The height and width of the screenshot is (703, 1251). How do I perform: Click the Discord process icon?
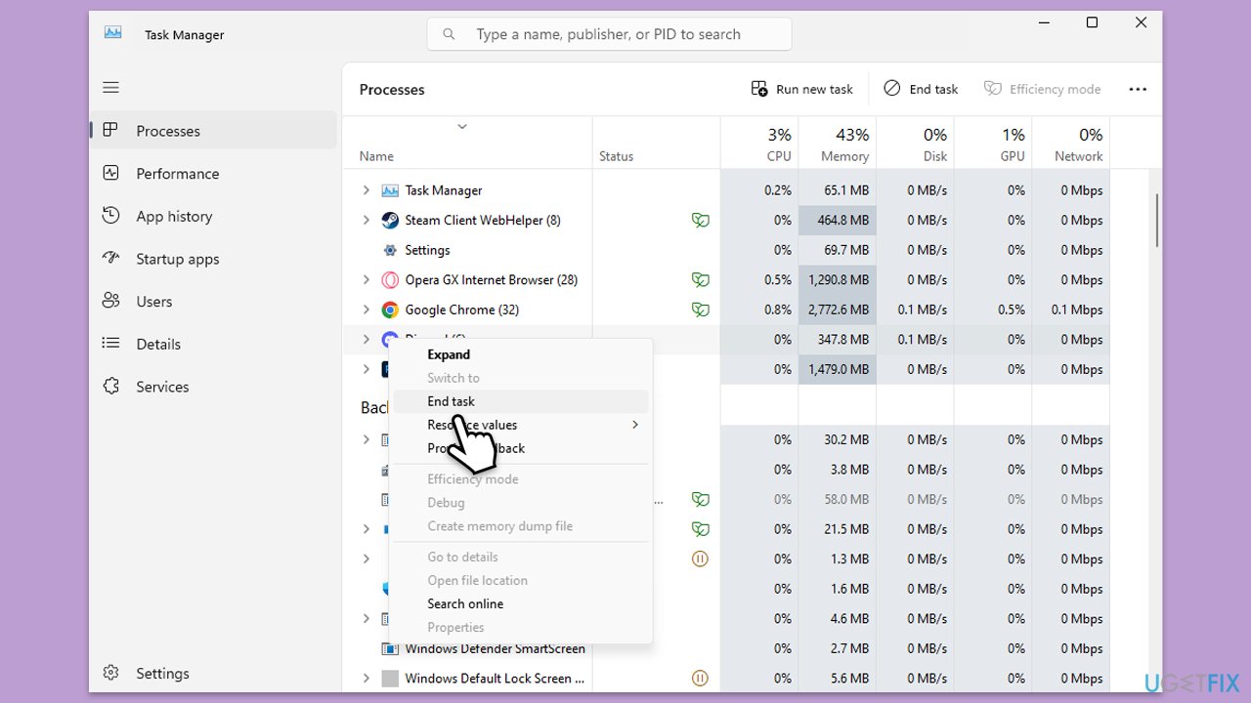tap(390, 340)
